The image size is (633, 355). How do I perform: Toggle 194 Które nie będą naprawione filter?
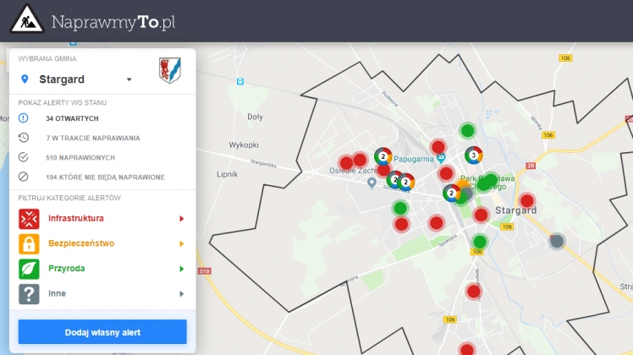[105, 177]
